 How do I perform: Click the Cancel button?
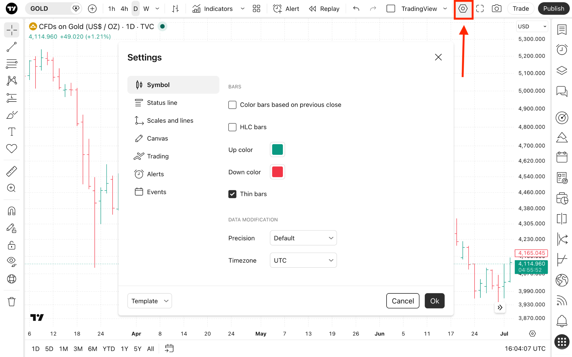403,301
